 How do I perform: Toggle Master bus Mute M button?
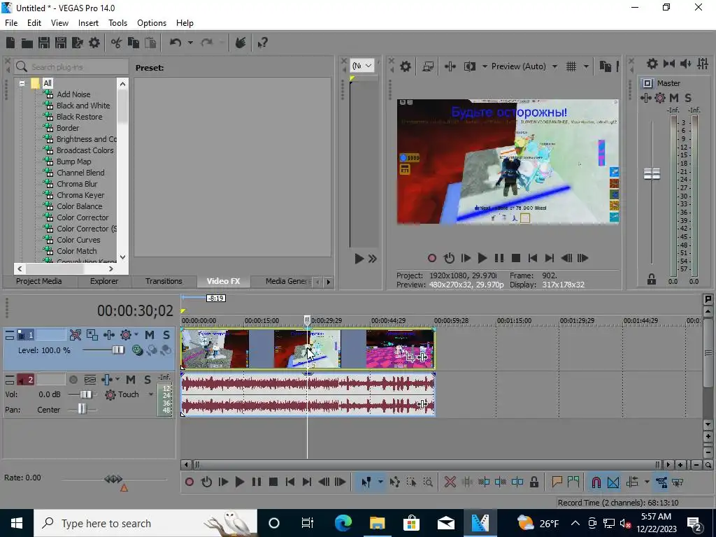pos(674,98)
